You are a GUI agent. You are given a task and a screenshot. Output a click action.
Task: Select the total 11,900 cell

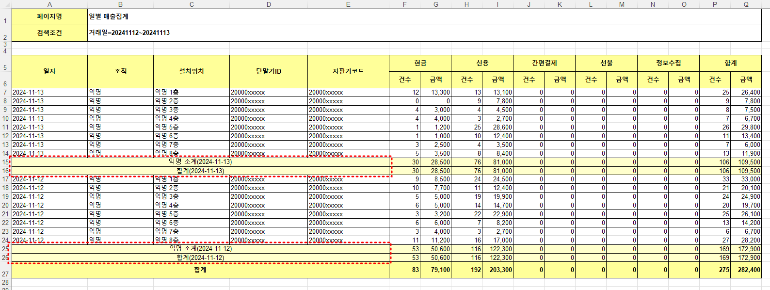click(746, 153)
